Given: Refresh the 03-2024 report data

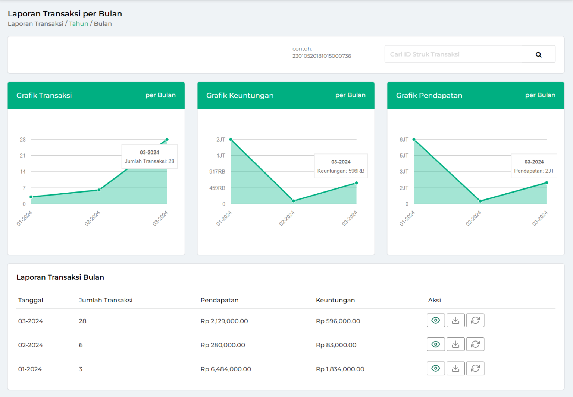Looking at the screenshot, I should click(x=475, y=320).
